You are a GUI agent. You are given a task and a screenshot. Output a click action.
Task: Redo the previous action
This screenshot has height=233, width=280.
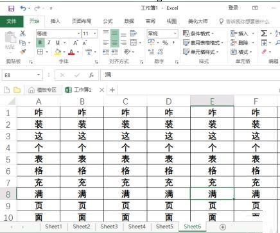coord(37,8)
